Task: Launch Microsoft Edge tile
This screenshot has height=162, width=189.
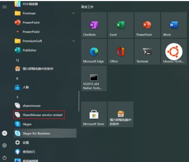Action: click(x=94, y=52)
